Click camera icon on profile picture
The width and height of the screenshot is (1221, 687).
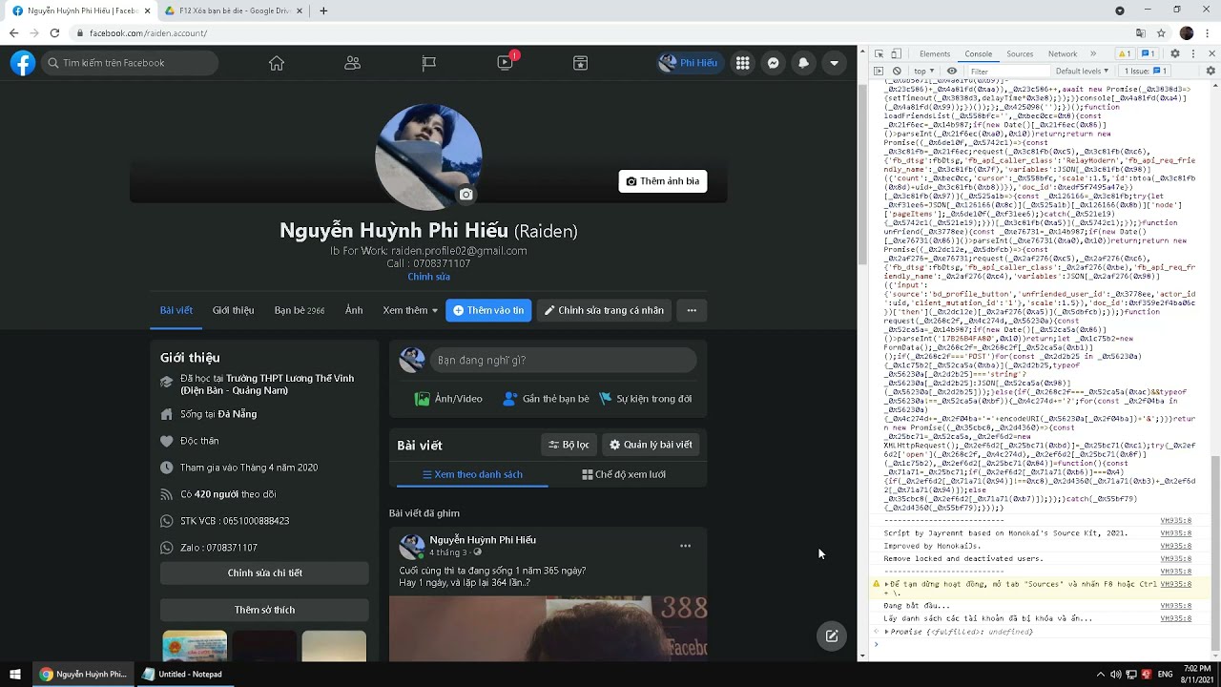click(x=466, y=195)
